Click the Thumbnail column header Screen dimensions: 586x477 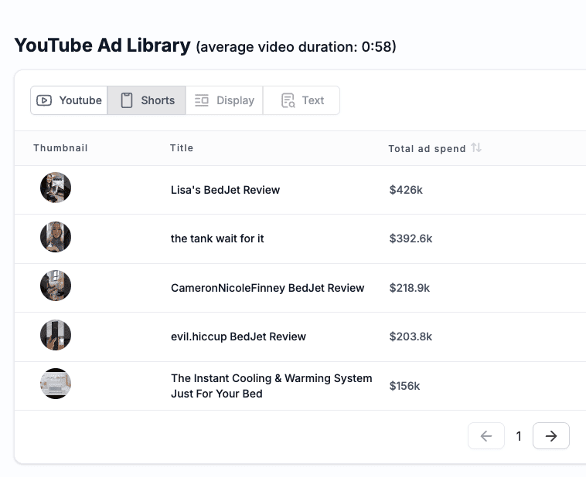tap(60, 147)
